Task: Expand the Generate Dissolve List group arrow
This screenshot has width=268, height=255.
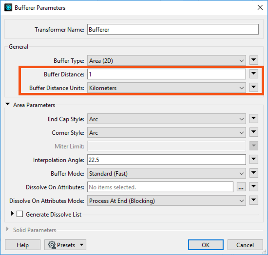Action: click(12, 214)
